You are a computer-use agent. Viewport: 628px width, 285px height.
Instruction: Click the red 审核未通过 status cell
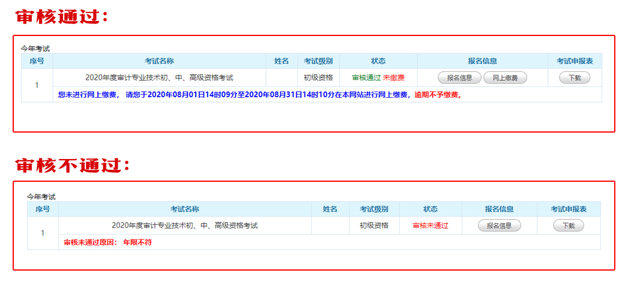(x=430, y=226)
